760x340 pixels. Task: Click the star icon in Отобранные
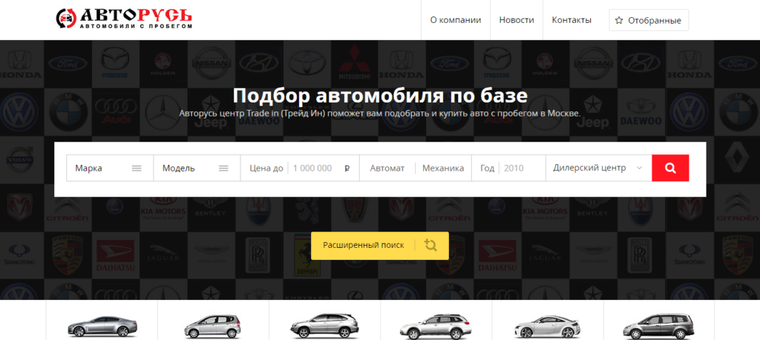pos(618,20)
